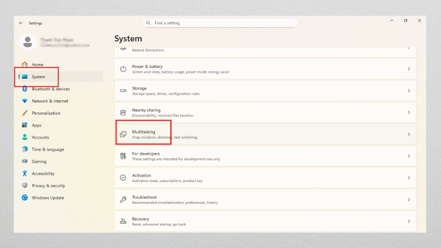The height and width of the screenshot is (248, 441).
Task: Open Recovery options label
Action: [141, 219]
